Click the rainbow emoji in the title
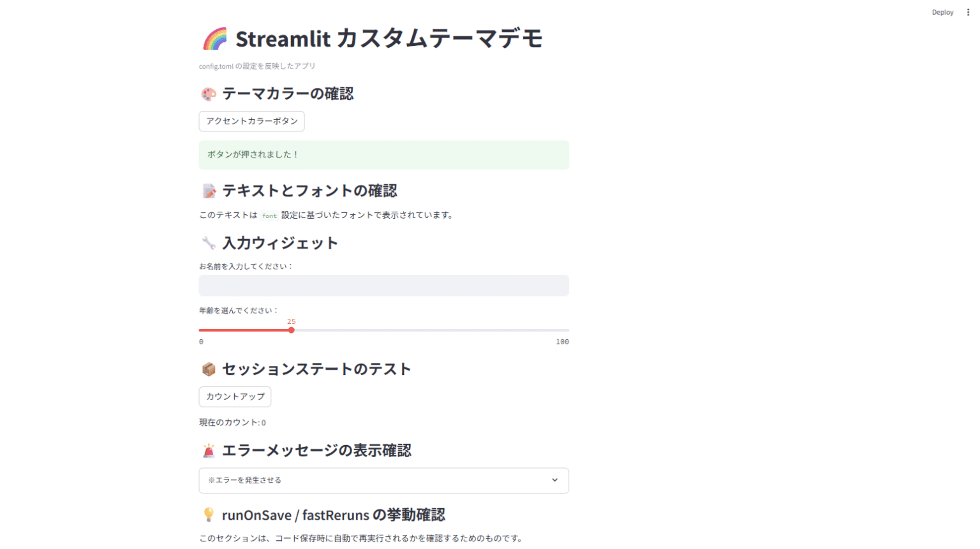This screenshot has height=549, width=980. click(x=215, y=39)
